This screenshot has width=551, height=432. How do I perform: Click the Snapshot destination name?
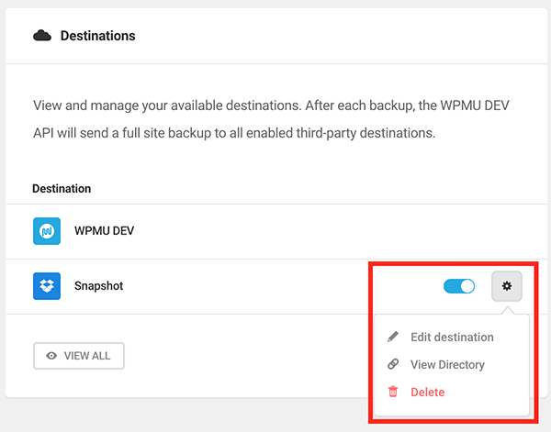click(98, 286)
